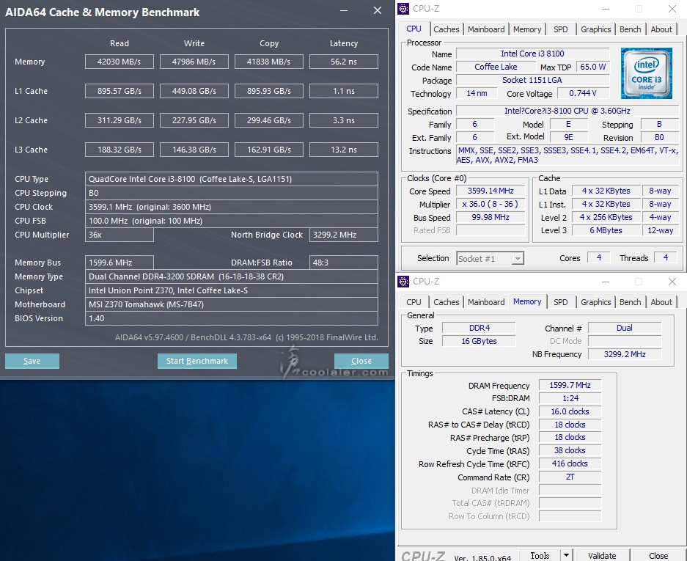Click the CPU Type field in AIDA64

(232, 179)
